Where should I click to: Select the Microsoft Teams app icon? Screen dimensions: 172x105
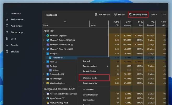[x=48, y=45]
